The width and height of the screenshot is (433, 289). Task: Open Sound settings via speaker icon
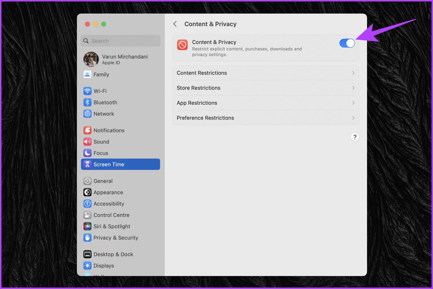(x=87, y=142)
